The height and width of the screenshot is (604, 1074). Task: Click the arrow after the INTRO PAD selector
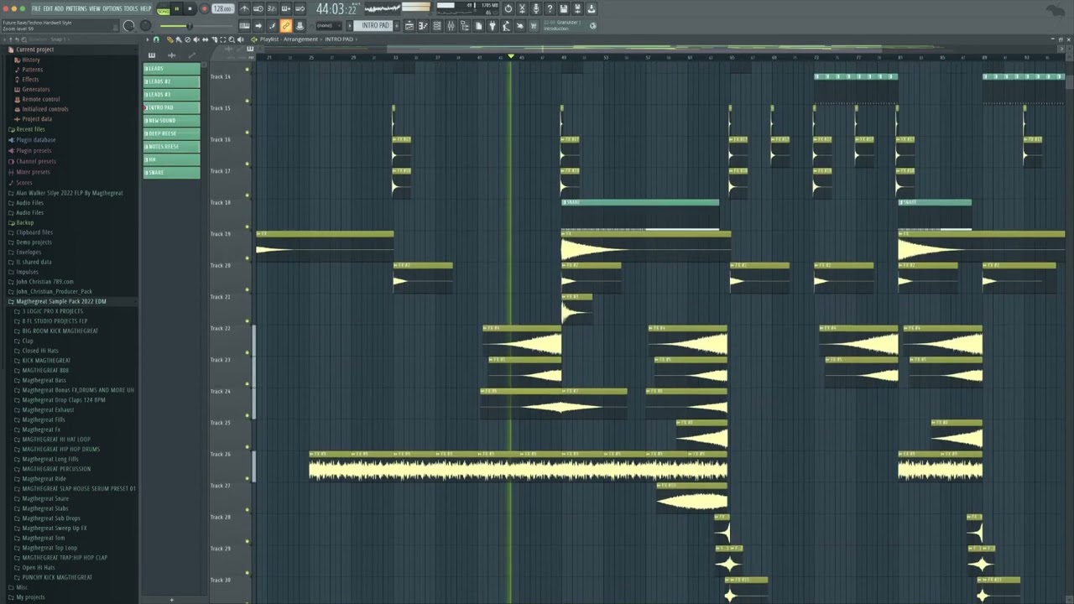[397, 25]
